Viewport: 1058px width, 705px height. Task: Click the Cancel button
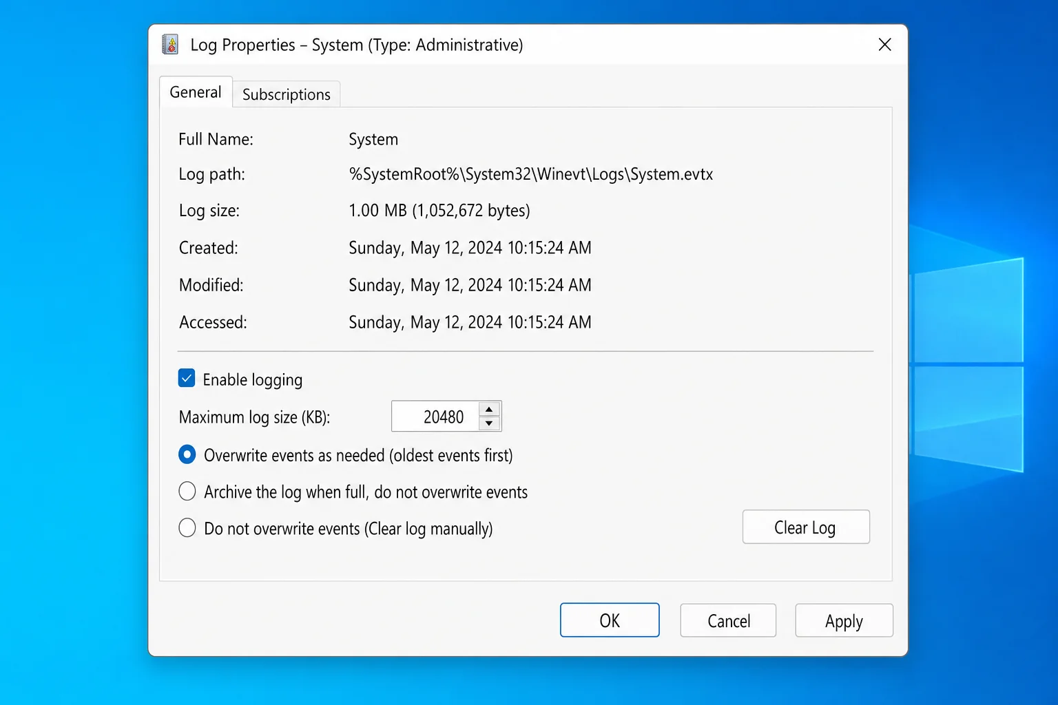coord(728,620)
